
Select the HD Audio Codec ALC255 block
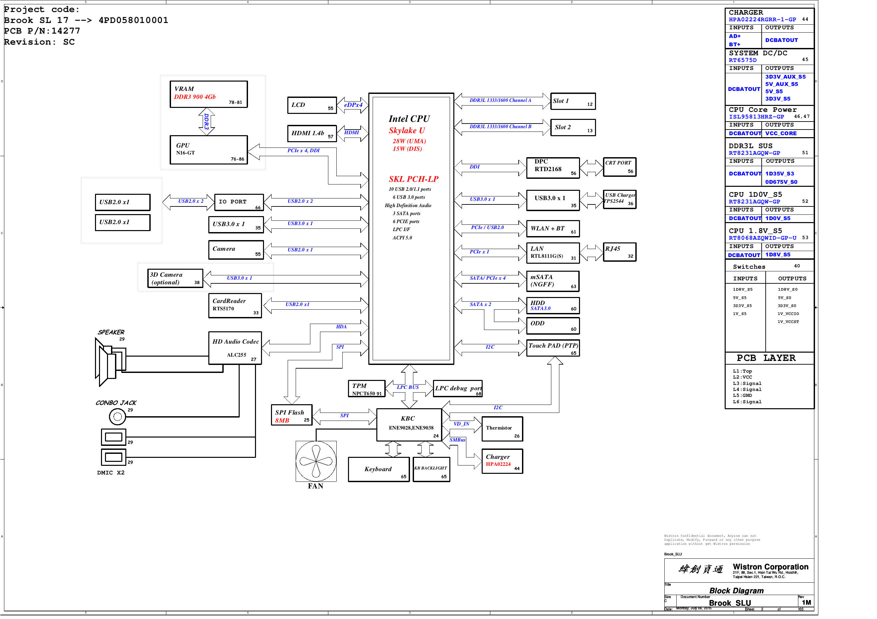pos(235,348)
